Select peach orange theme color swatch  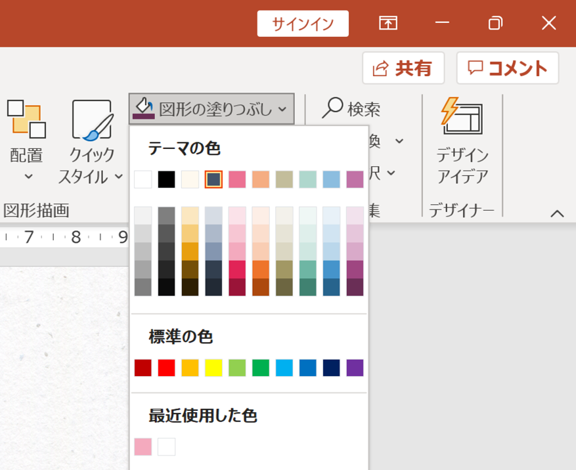[x=261, y=180]
